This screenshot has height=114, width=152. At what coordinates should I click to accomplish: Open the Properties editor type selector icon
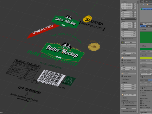tap(142, 1)
